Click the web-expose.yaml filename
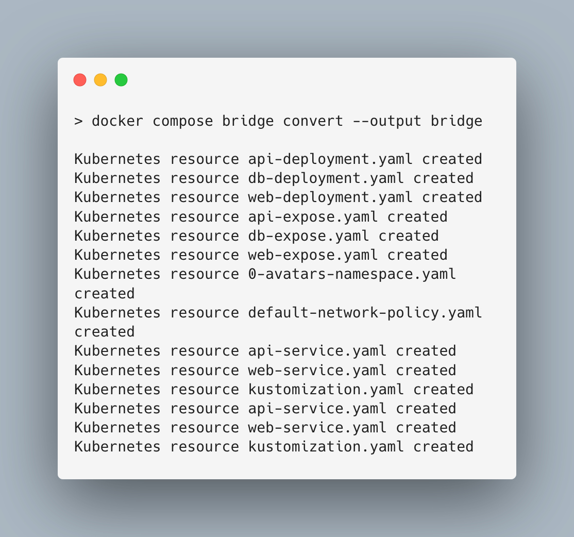Screen dimensions: 574x537 click(313, 255)
